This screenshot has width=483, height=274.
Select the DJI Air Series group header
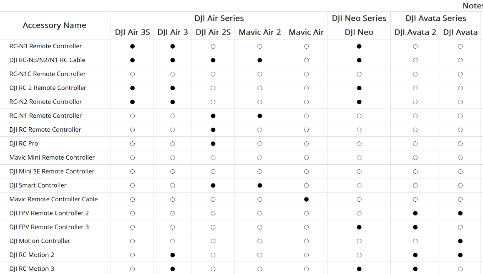click(x=219, y=18)
